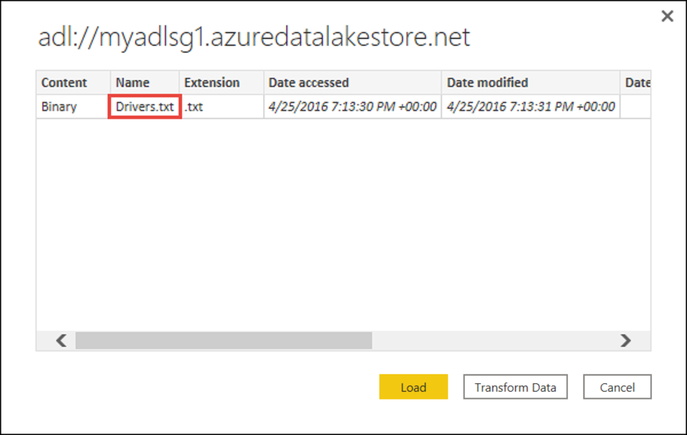Click the Load button

(x=413, y=387)
